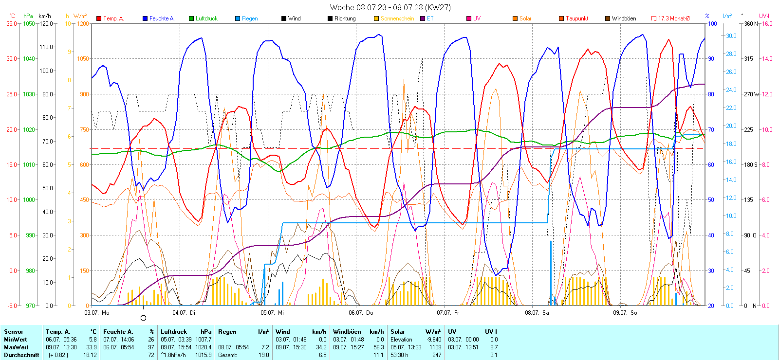The image size is (779, 360).
Task: Select the Taupunkt legend label
Action: 577,18
